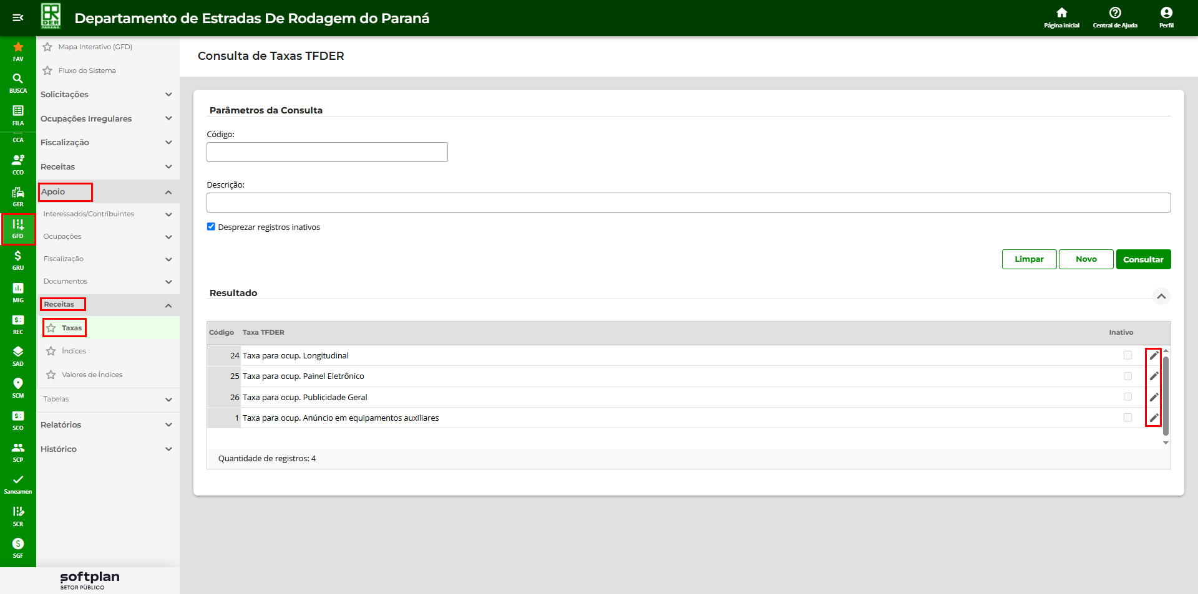Open Central de Ajuda help icon

(x=1115, y=17)
